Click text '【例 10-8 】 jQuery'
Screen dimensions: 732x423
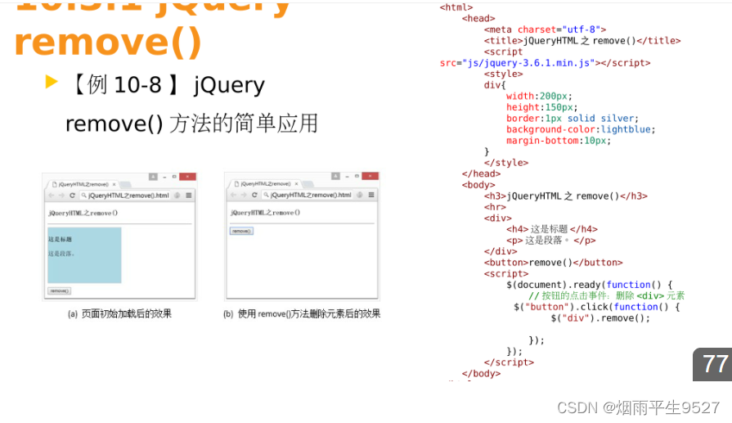167,85
